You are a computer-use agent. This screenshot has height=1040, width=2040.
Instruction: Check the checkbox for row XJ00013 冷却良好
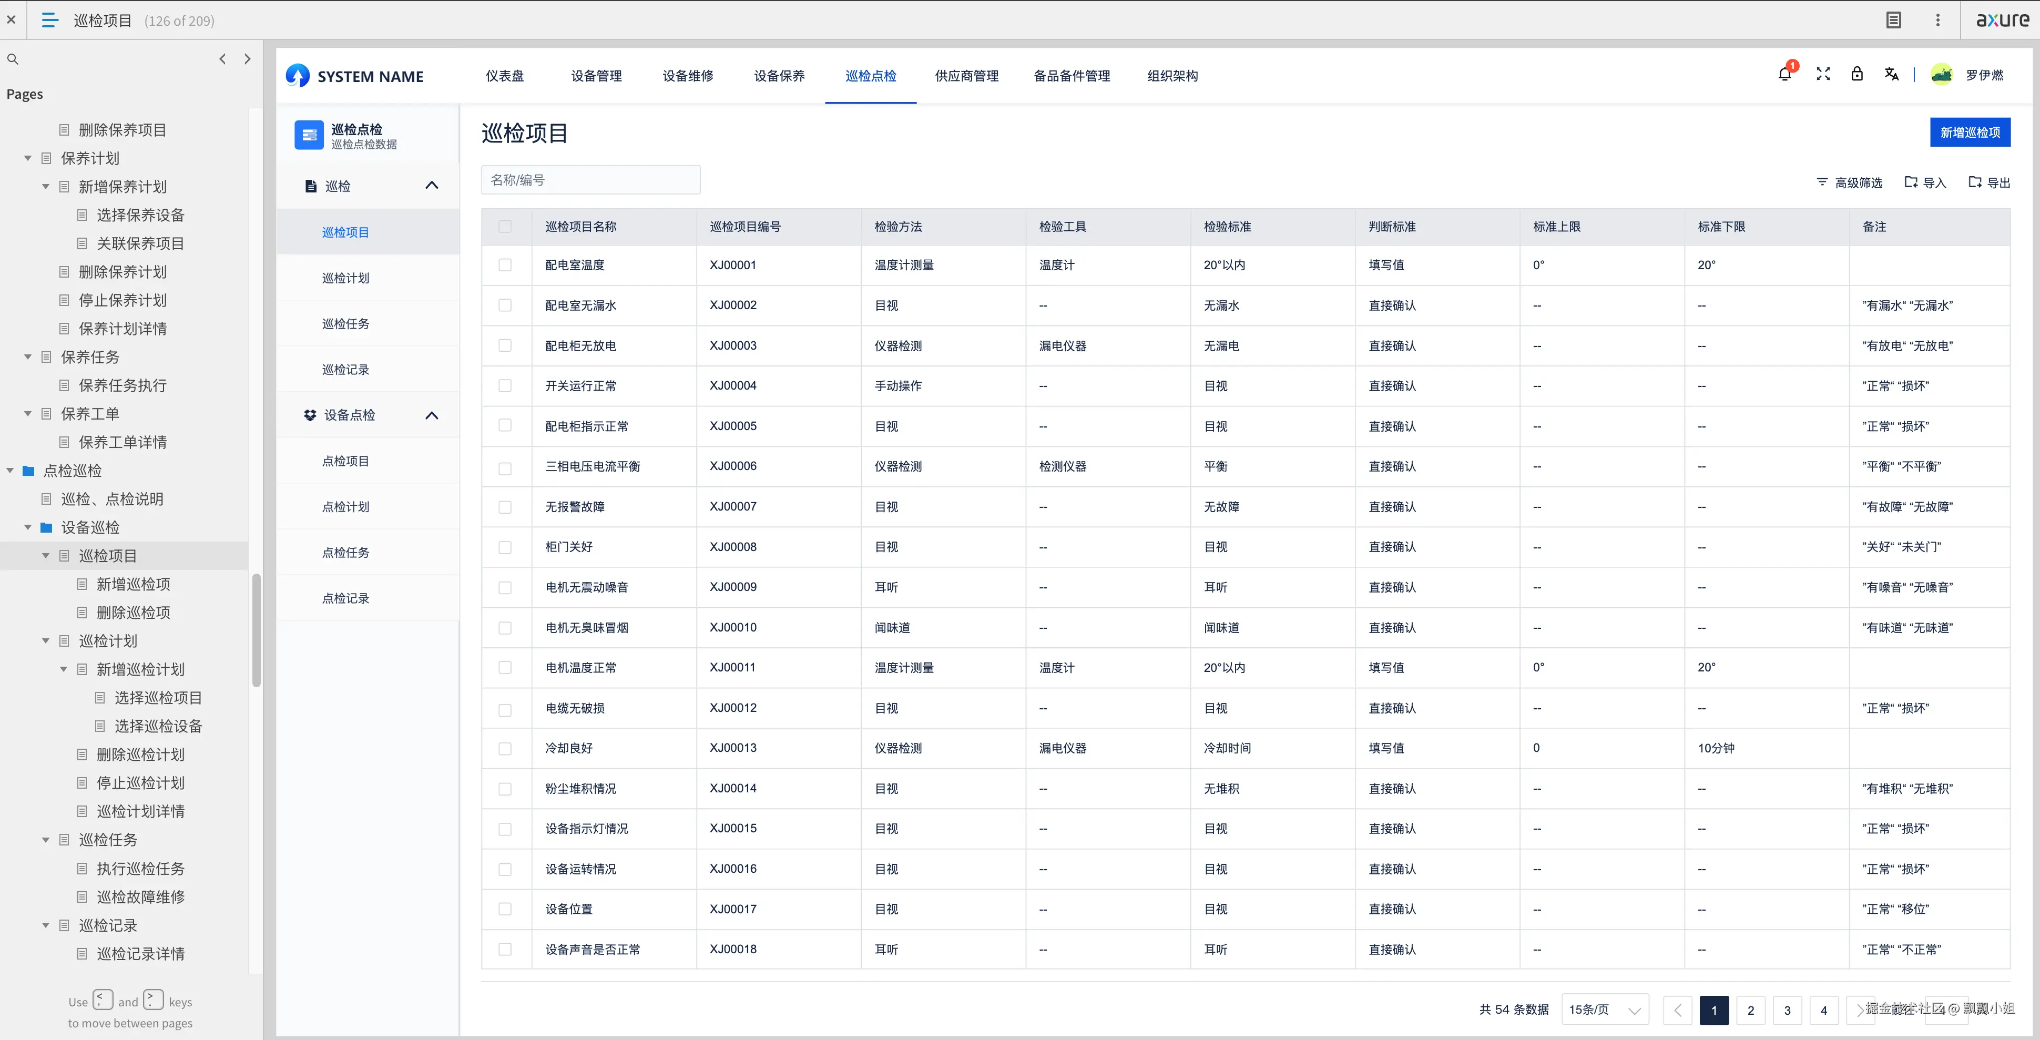[x=506, y=749]
